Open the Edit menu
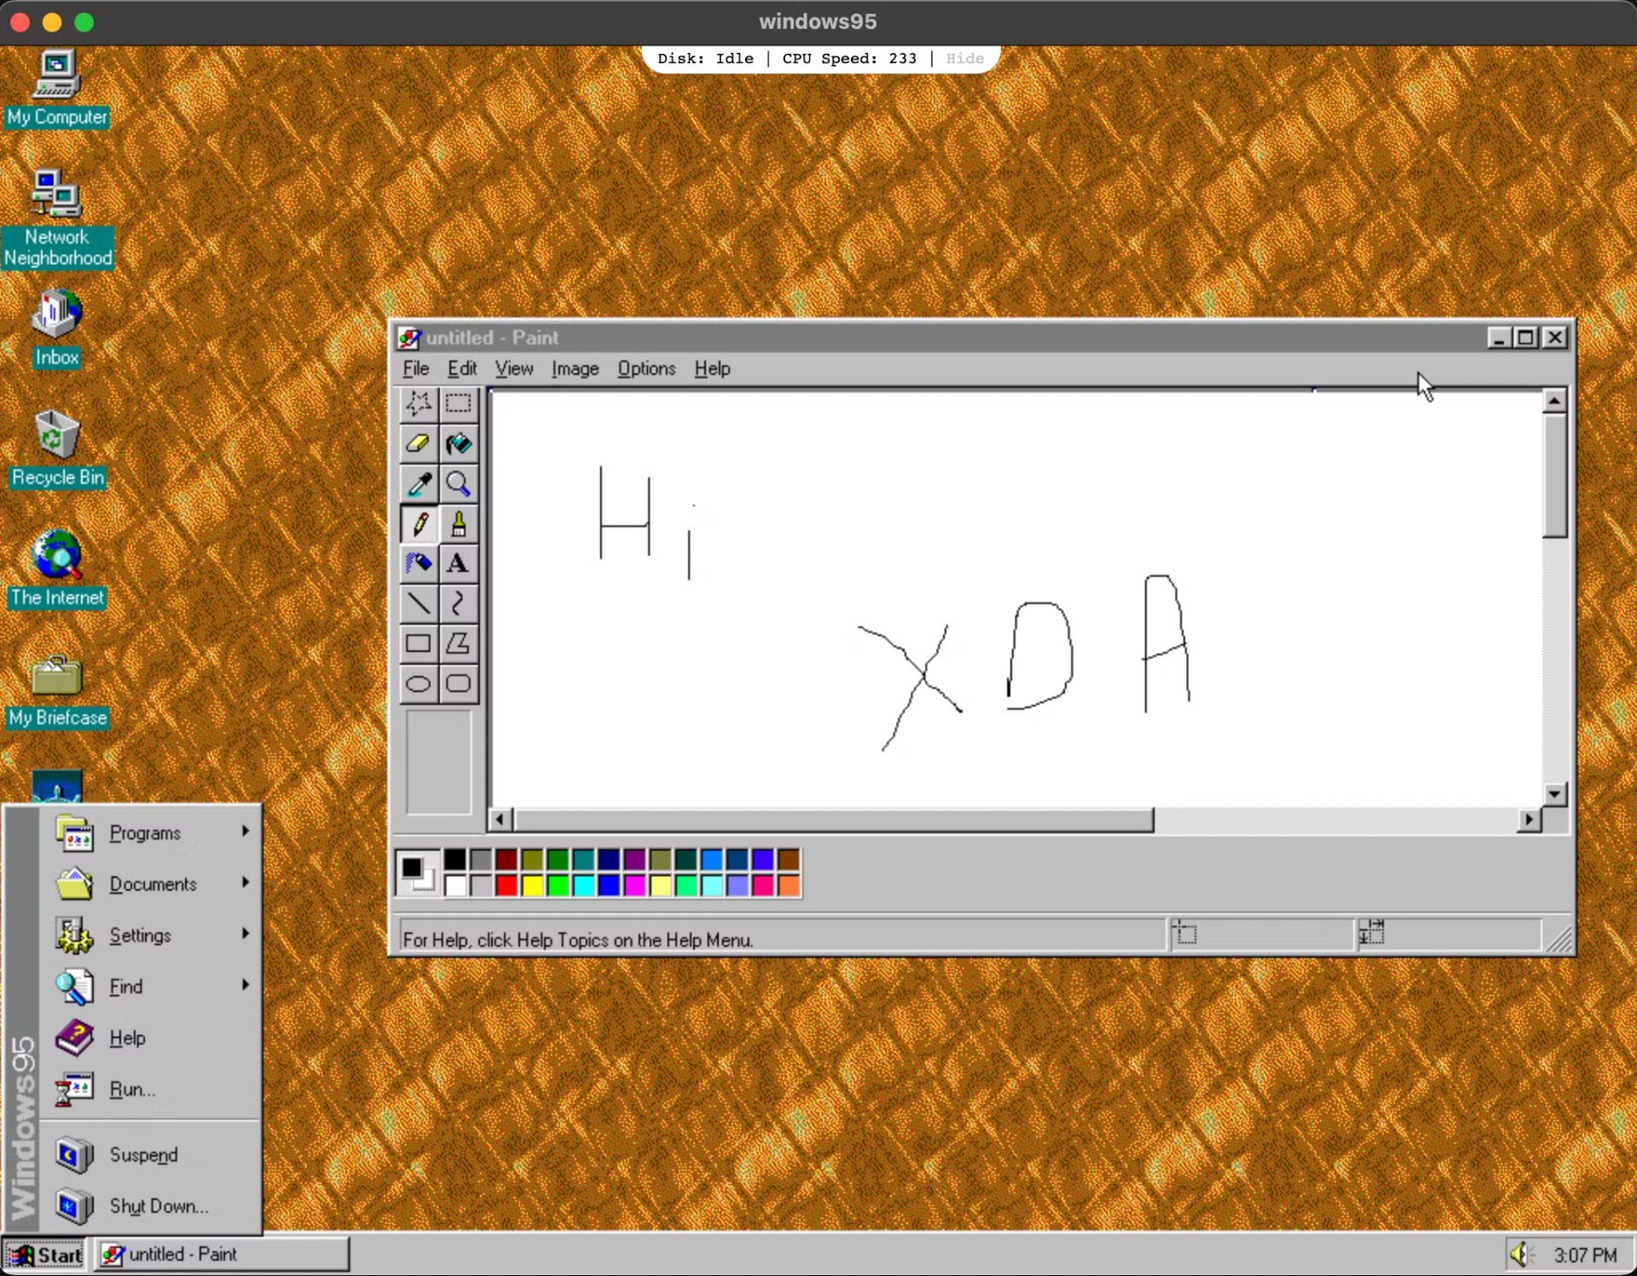The height and width of the screenshot is (1276, 1637). point(462,368)
